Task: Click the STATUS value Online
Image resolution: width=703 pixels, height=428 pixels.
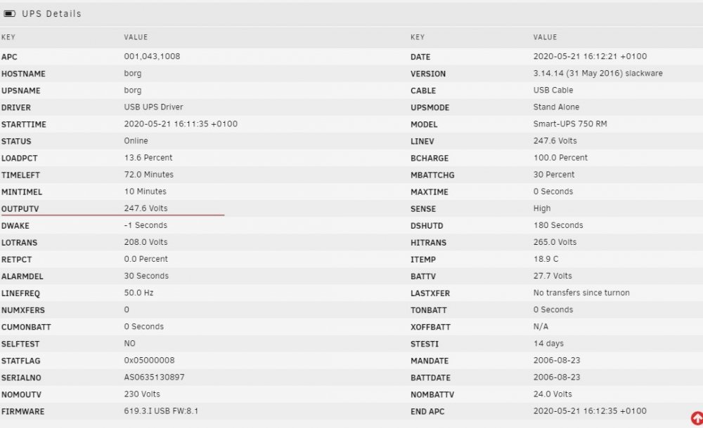Action: point(136,141)
